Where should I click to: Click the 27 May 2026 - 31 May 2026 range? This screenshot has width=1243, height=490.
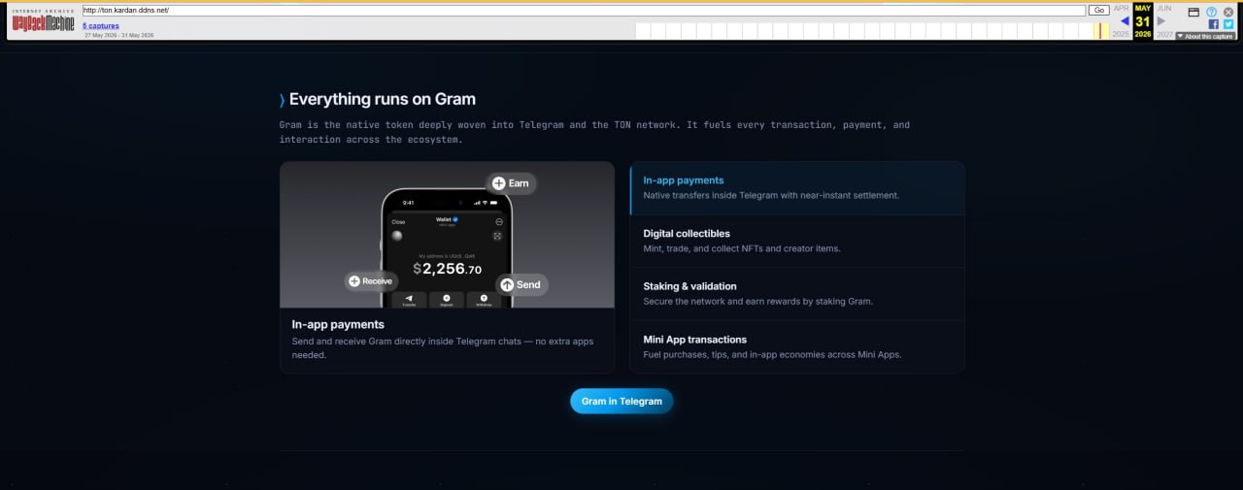click(x=118, y=35)
